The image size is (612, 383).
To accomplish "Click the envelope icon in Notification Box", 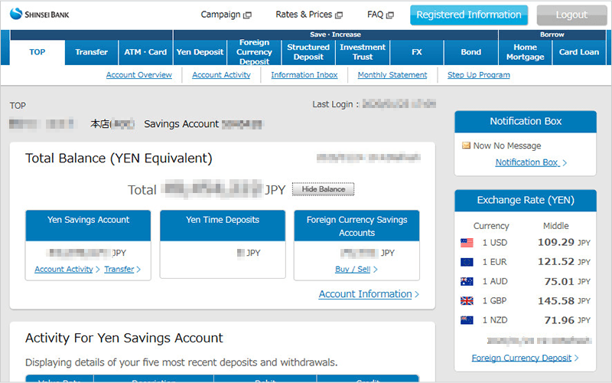I will tap(466, 146).
